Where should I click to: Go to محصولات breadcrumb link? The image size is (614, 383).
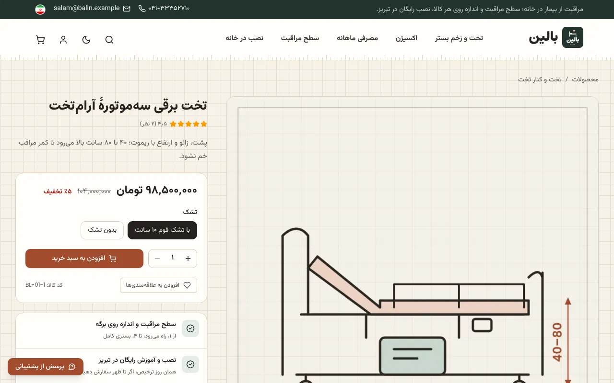pyautogui.click(x=585, y=79)
